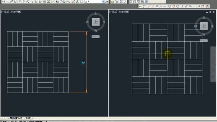Viewport: 217px width, 122px height.
Task: Toggle the Perpendicular object snap
Action: (182, 6)
